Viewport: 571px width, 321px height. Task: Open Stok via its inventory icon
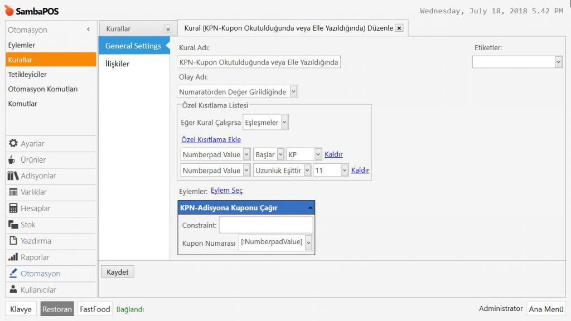point(13,225)
